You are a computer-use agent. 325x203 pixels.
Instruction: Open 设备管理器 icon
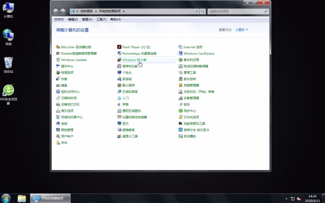click(181, 98)
